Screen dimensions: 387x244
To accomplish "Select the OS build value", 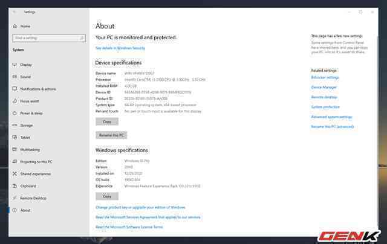I will [x=132, y=179].
